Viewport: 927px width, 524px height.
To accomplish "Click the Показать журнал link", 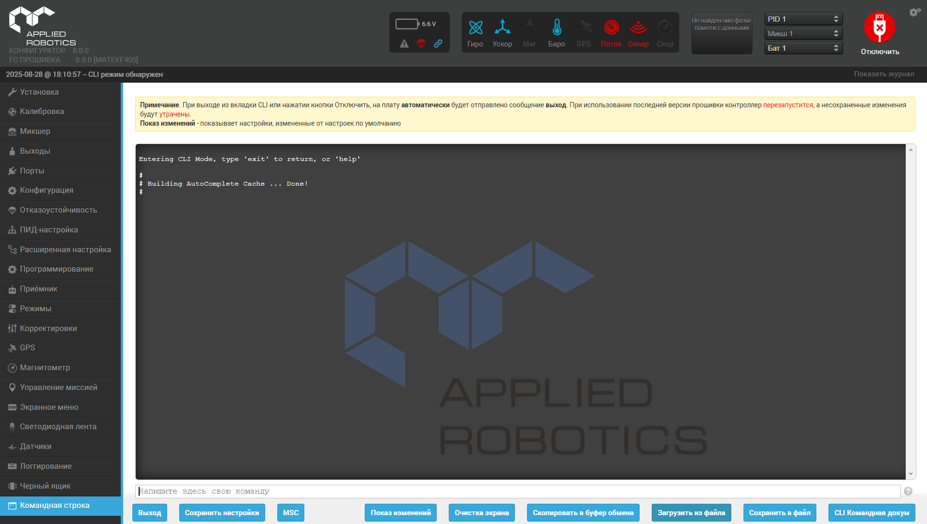I will (x=884, y=74).
